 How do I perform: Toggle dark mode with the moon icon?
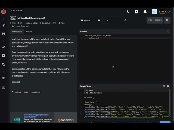coord(128,11)
